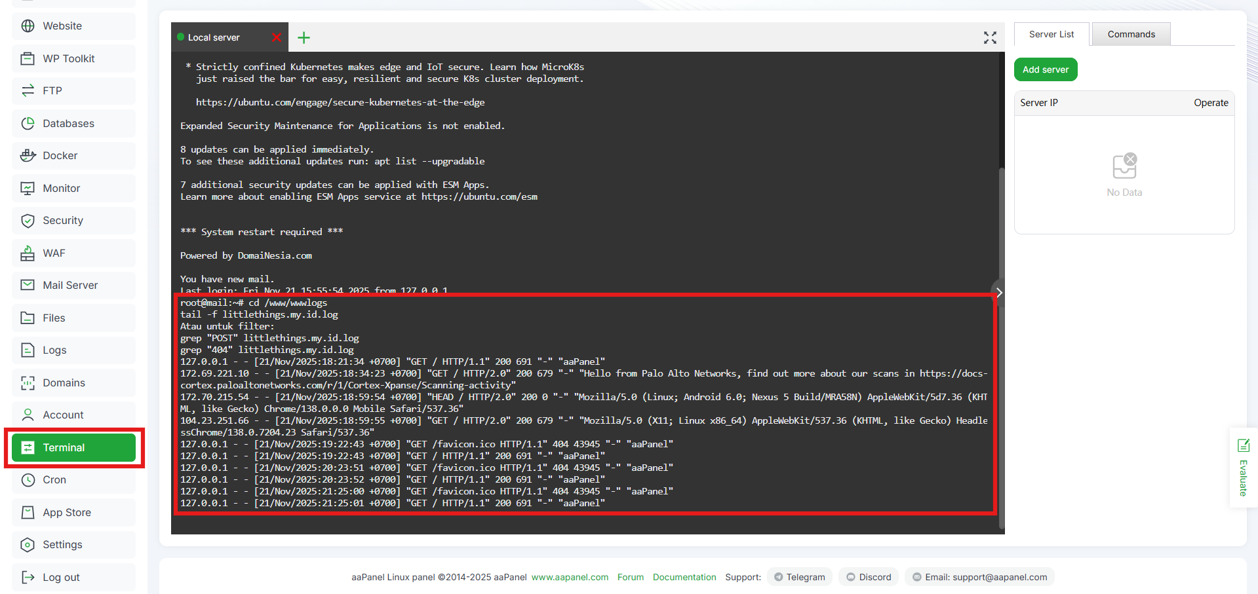This screenshot has height=594, width=1258.
Task: Open the Documentation footer link
Action: click(x=684, y=577)
